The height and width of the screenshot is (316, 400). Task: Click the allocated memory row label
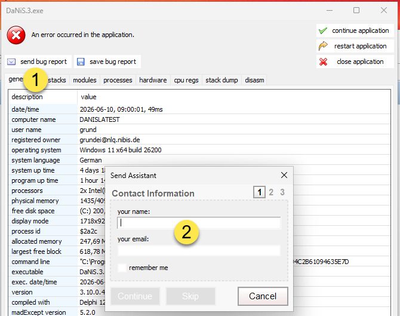tap(36, 241)
